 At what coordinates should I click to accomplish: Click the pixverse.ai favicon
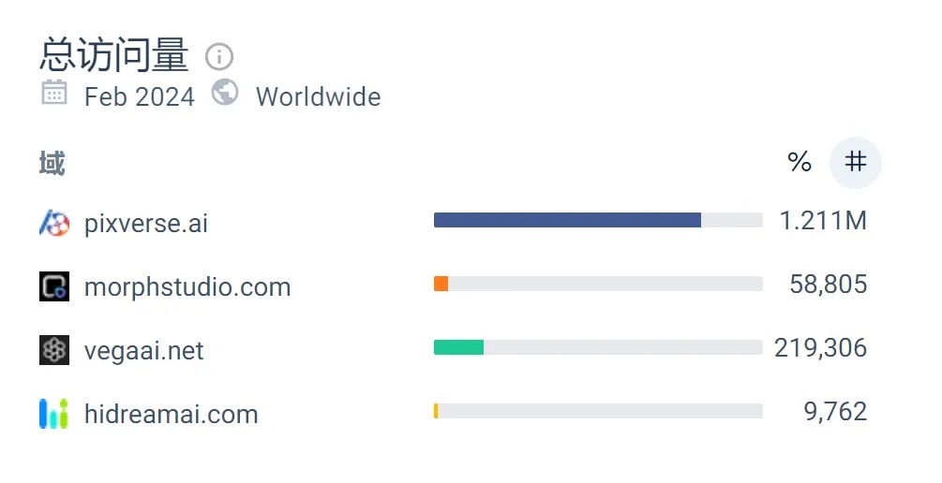[54, 223]
